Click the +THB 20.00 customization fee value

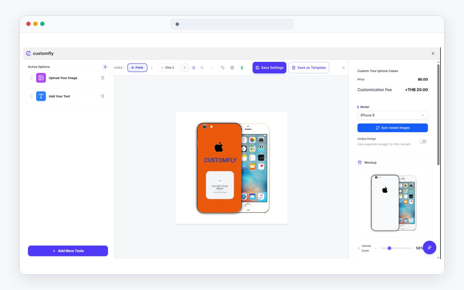(416, 90)
